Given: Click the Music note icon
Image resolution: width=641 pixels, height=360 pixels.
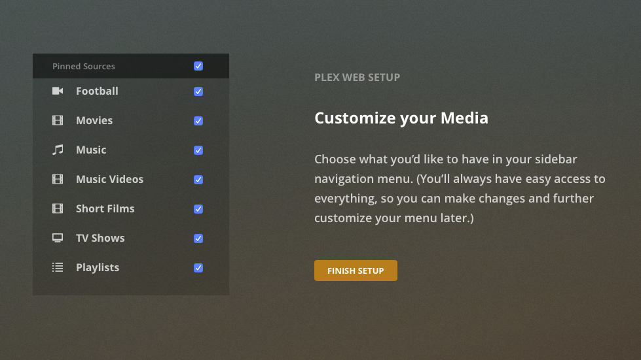Looking at the screenshot, I should 58,150.
